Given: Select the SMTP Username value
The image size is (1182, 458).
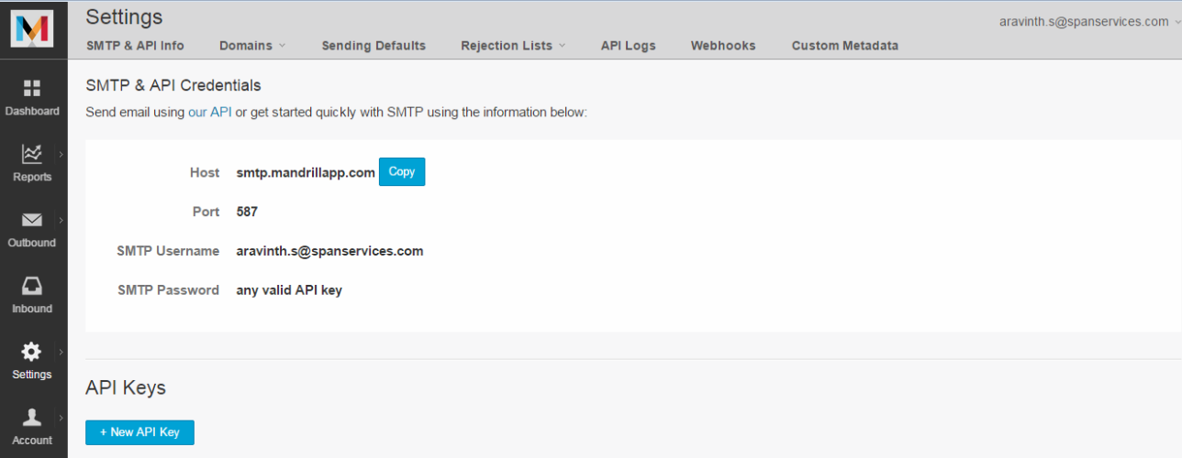Looking at the screenshot, I should click(329, 251).
